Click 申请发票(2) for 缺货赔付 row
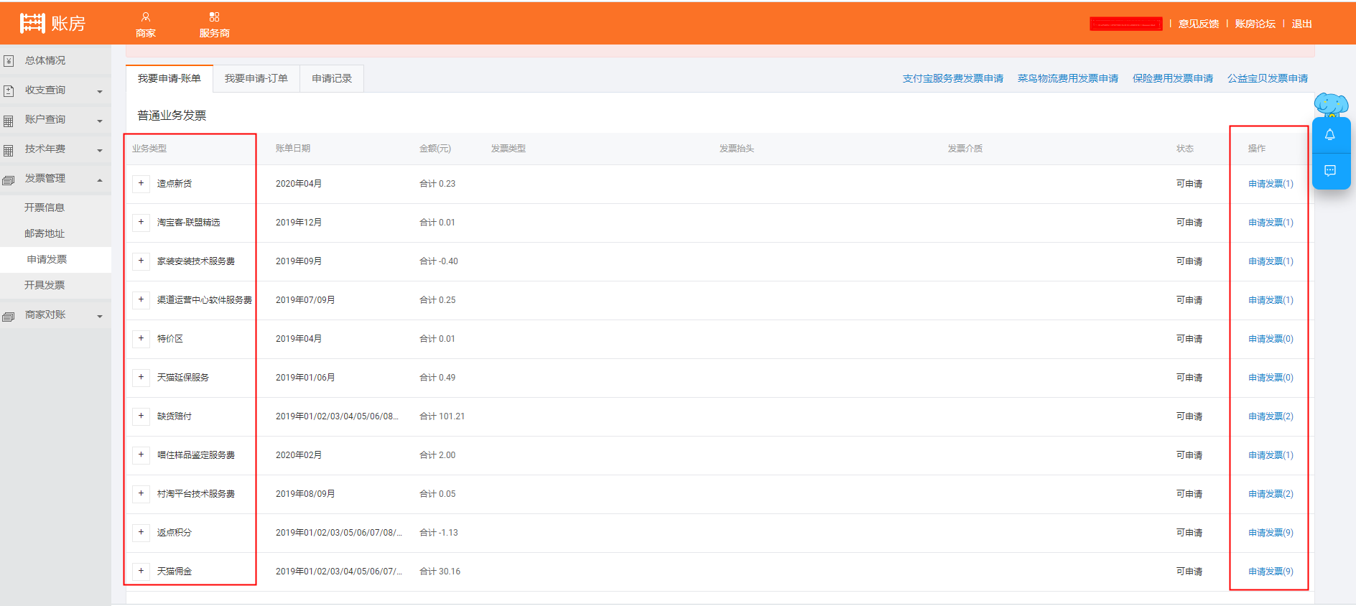 (1270, 416)
